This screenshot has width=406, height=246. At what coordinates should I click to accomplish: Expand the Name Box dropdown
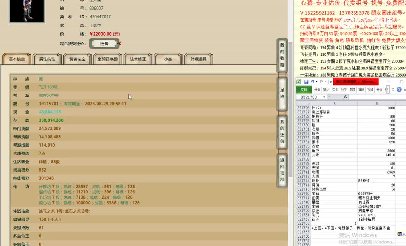pos(324,97)
